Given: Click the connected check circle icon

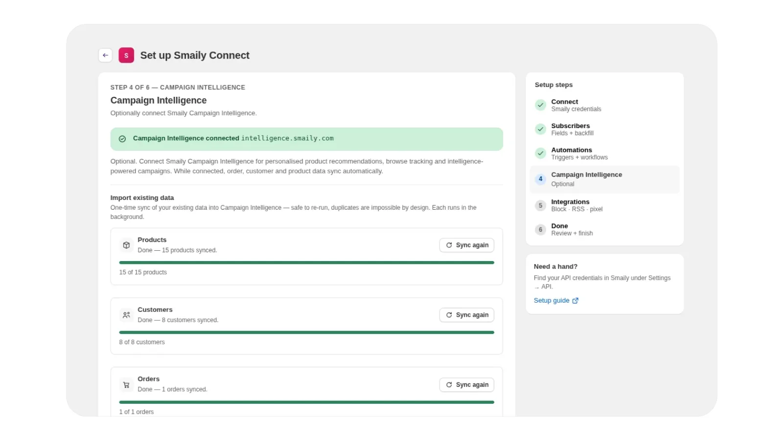Looking at the screenshot, I should coord(122,139).
